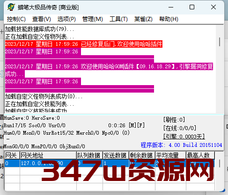Image resolution: width=228 pixels, height=195 pixels.
Task: Open the 选项(P) menu
Action: tap(66, 19)
